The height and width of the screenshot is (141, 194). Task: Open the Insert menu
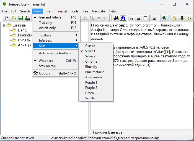[48, 11]
